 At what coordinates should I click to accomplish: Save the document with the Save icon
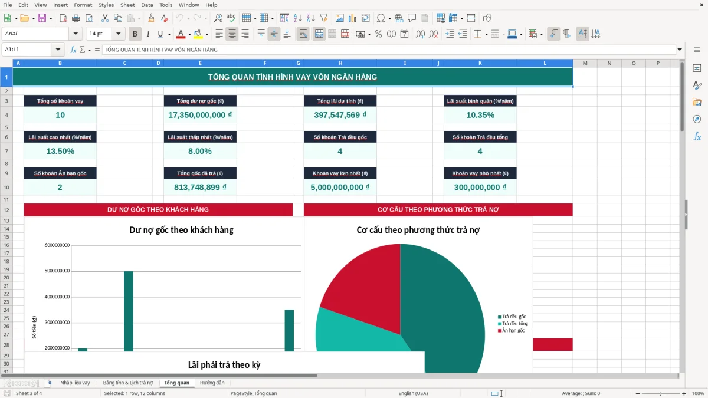pos(42,18)
